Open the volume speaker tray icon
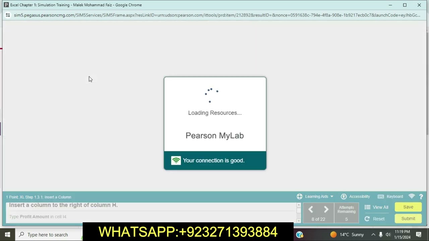 coord(388,235)
